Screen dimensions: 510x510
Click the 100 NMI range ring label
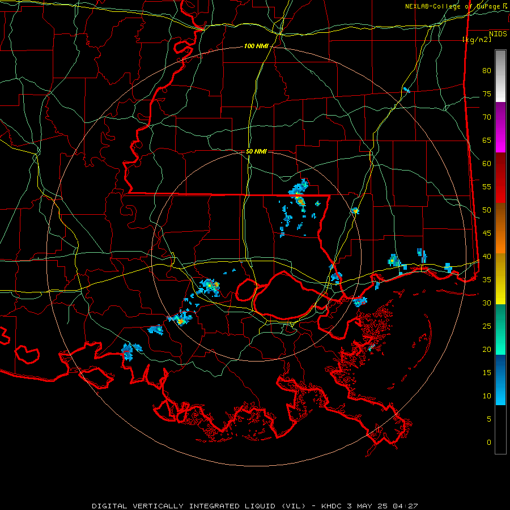256,46
